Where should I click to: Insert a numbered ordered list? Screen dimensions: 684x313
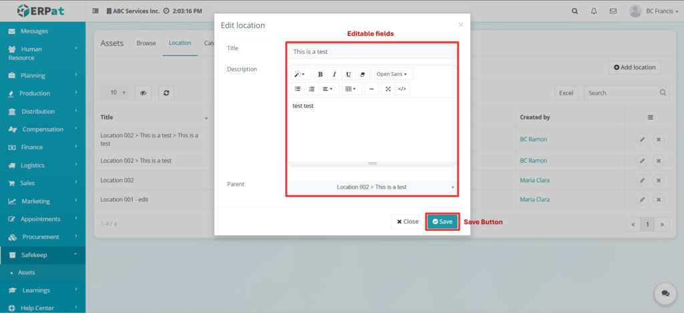[x=311, y=89]
